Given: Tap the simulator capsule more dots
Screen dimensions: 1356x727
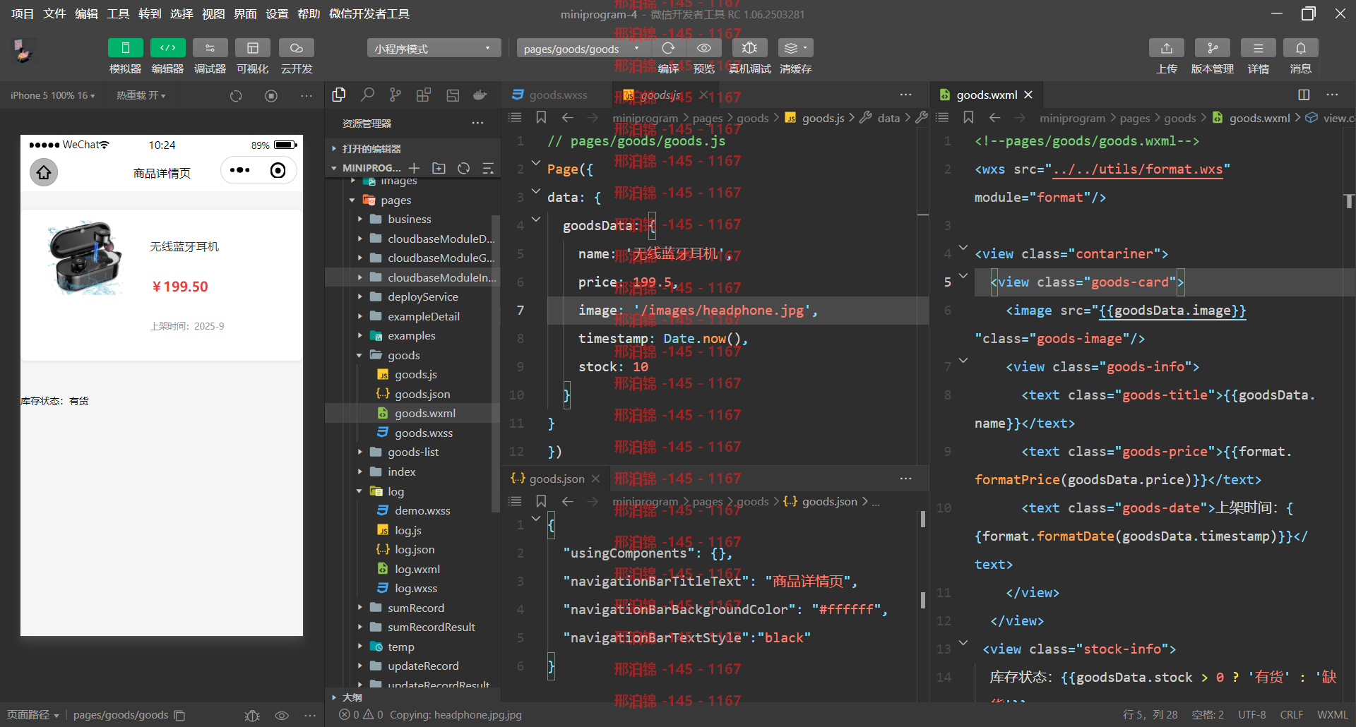Looking at the screenshot, I should [240, 170].
